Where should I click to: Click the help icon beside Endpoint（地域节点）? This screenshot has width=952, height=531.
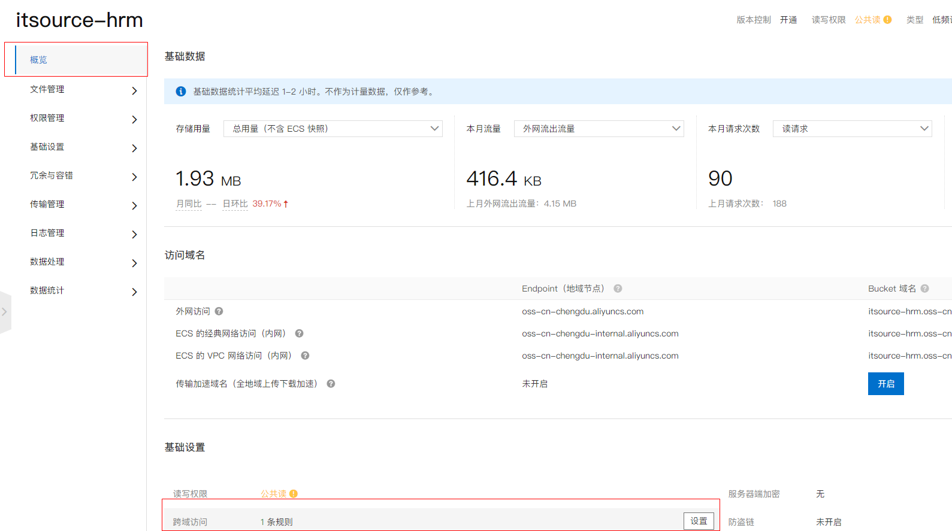coord(618,289)
